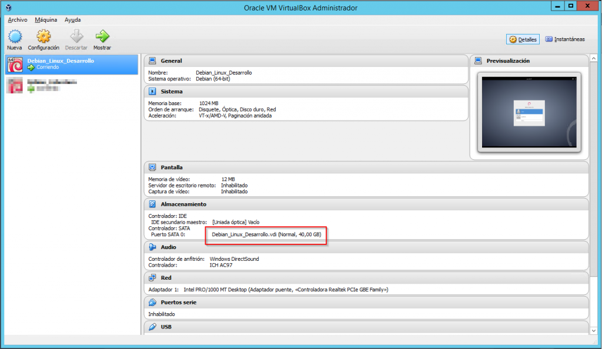Click the 'Corriendo' status text

(x=48, y=67)
